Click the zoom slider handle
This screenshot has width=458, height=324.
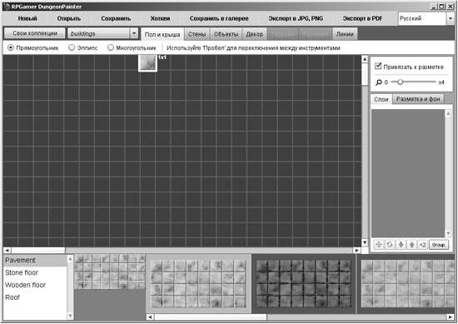coord(401,82)
